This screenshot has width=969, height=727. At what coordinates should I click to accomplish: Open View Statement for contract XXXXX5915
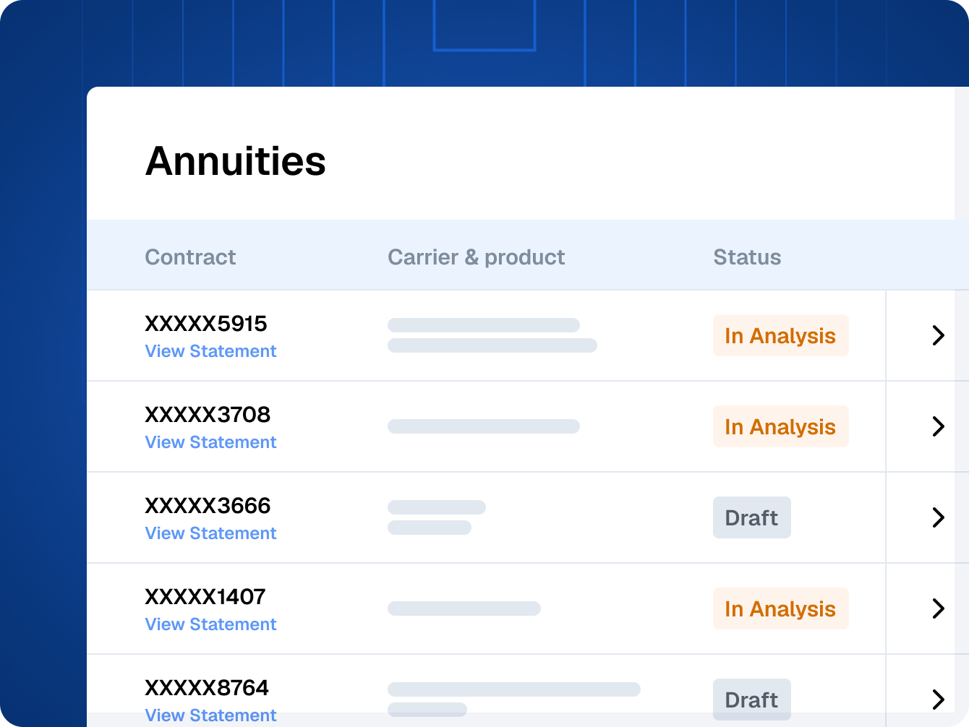(210, 351)
